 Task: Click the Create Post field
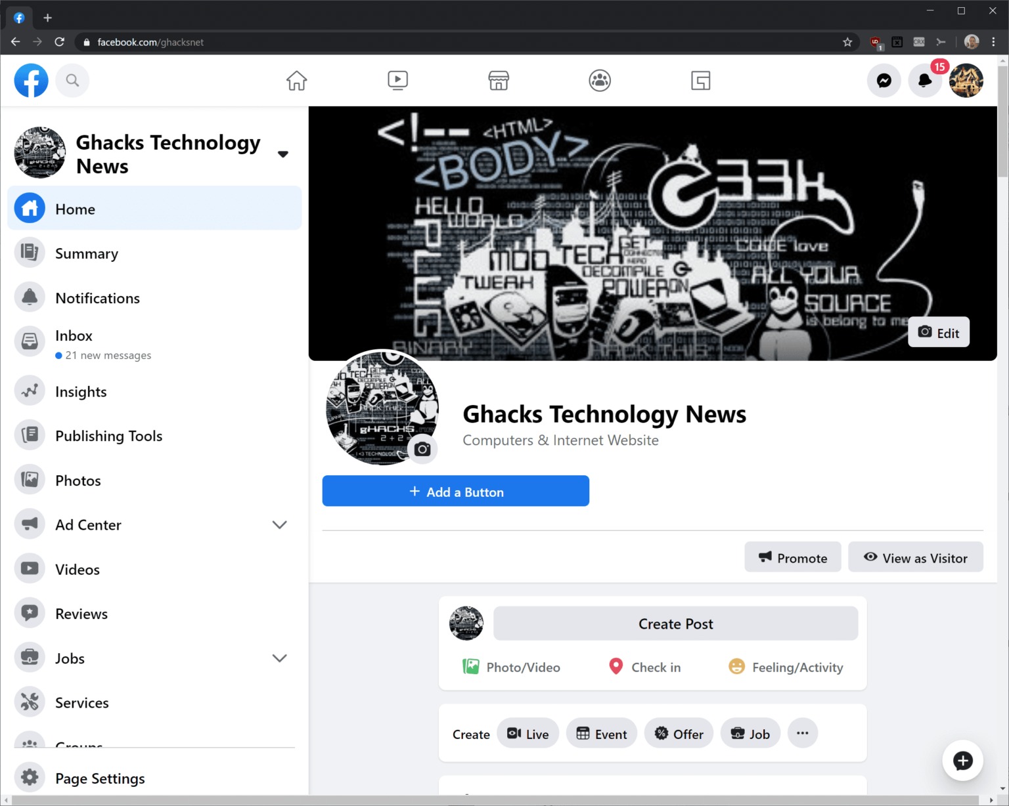point(675,624)
